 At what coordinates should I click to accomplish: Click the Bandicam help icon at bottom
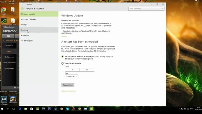click(15, 87)
